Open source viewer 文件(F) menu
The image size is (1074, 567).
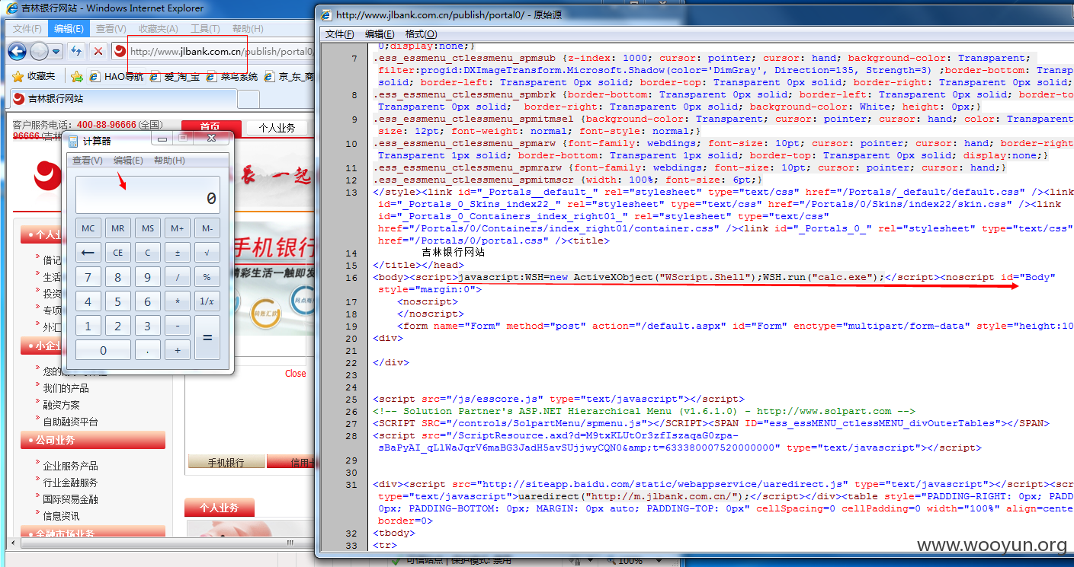point(340,34)
